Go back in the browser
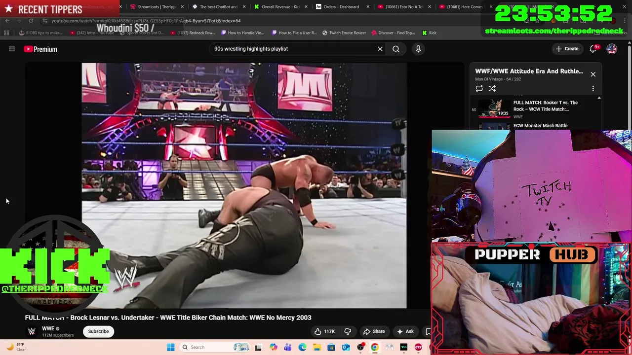632x355 pixels. (x=7, y=21)
